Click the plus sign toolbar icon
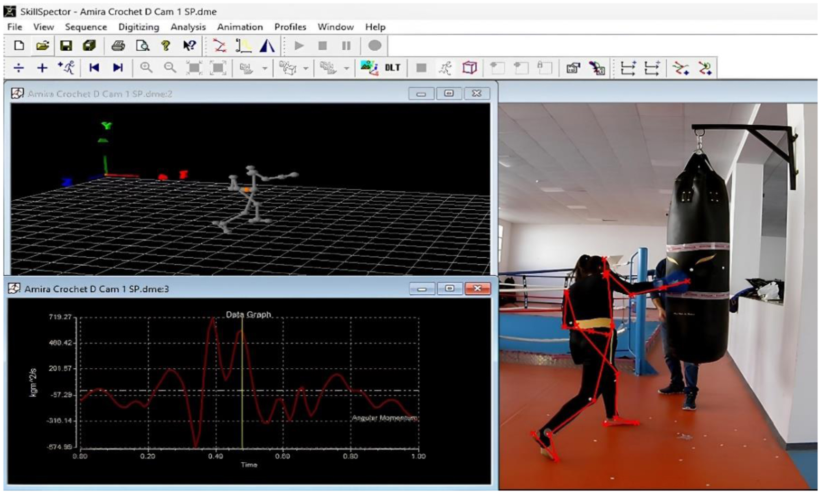 coord(42,68)
